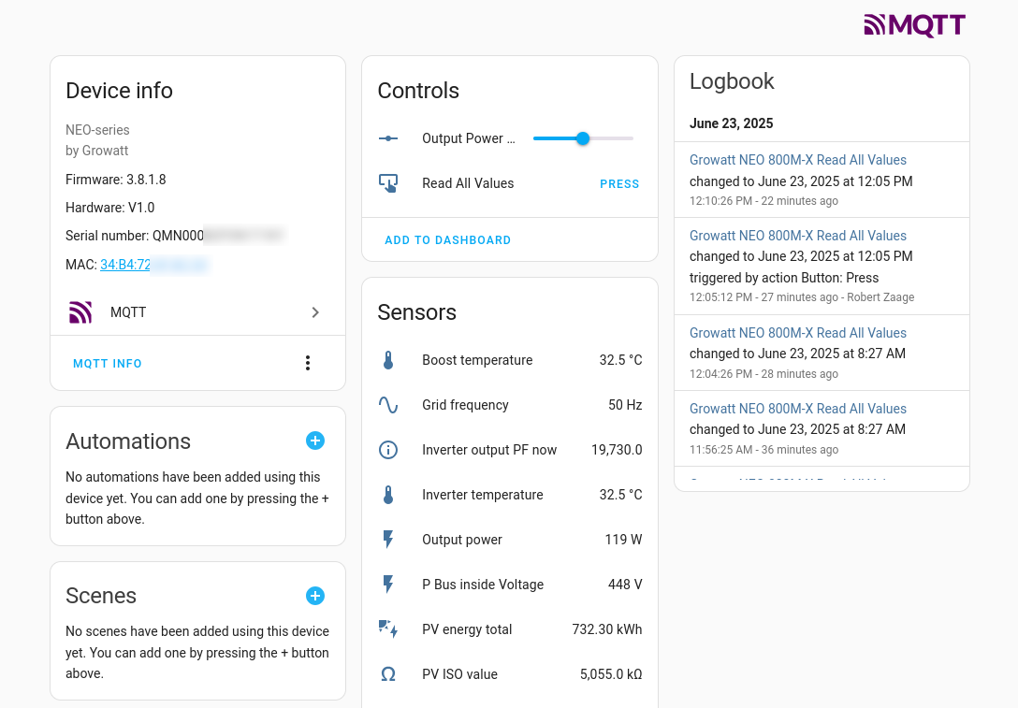Adjust the Output Power slider handle
Screen dimensions: 1018x708
coord(583,138)
